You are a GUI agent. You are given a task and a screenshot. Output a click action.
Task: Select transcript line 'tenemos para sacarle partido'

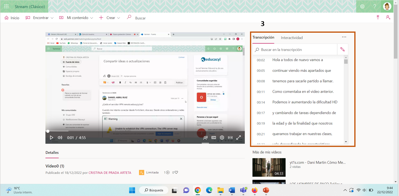point(303,81)
